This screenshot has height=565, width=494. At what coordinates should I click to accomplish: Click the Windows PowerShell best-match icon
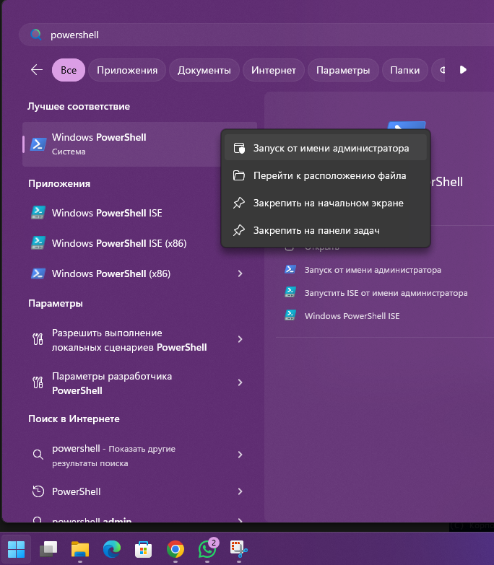click(38, 144)
